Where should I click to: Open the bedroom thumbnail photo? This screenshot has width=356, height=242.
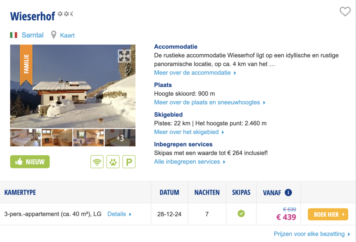pyautogui.click(x=25, y=138)
